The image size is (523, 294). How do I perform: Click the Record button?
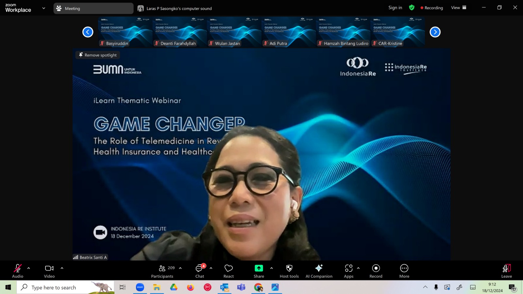click(x=376, y=271)
